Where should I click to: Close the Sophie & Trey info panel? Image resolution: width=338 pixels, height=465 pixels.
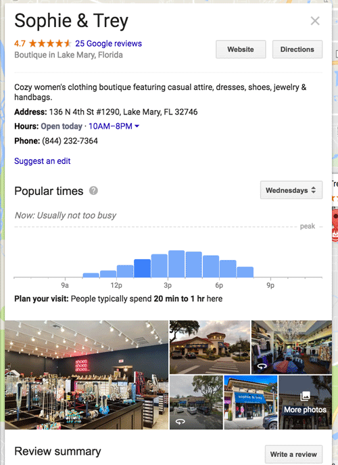pyautogui.click(x=315, y=21)
